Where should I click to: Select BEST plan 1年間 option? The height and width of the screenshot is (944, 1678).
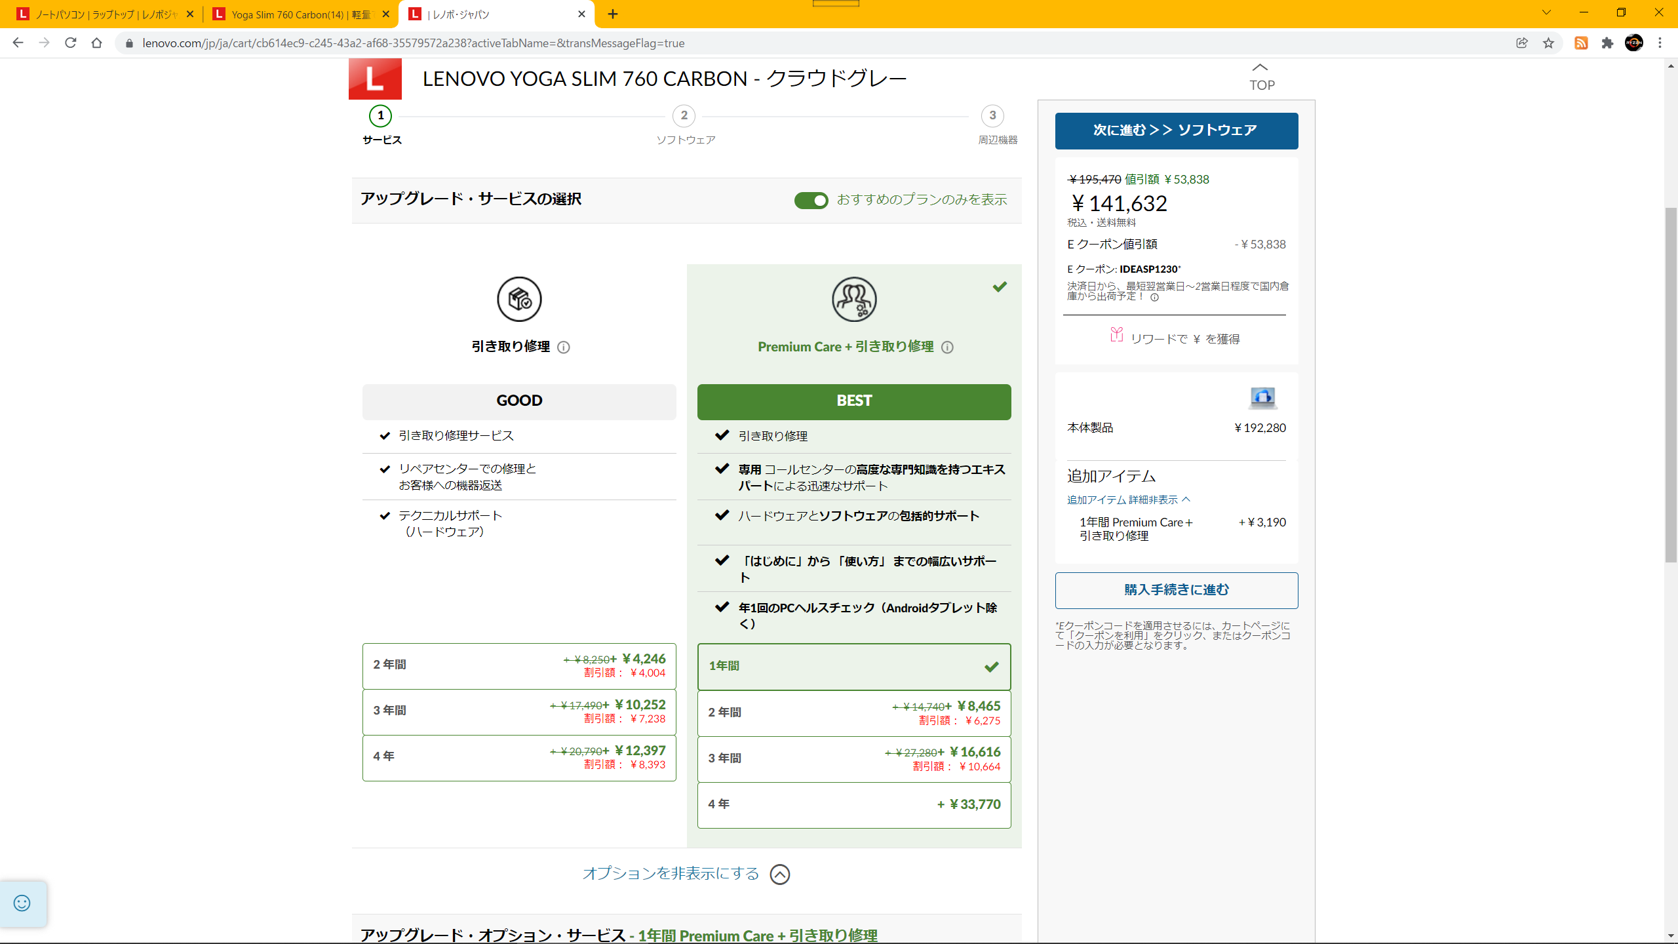pos(854,667)
